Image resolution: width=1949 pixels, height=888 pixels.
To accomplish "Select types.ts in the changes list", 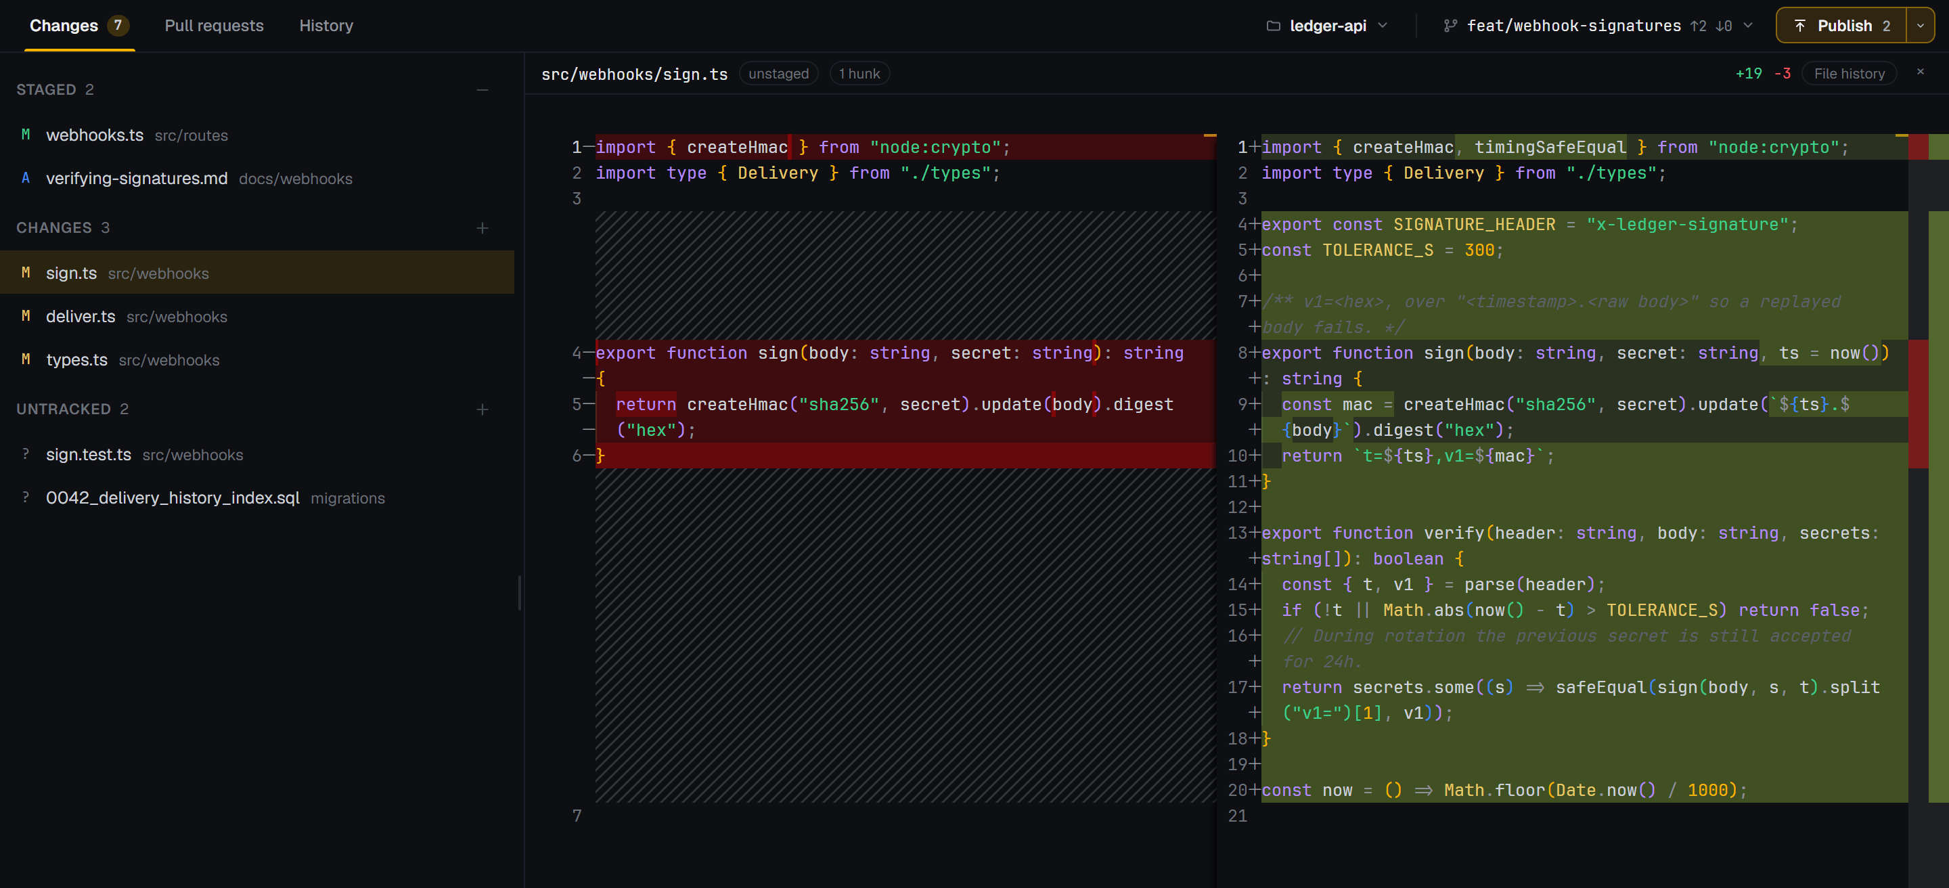I will (257, 359).
